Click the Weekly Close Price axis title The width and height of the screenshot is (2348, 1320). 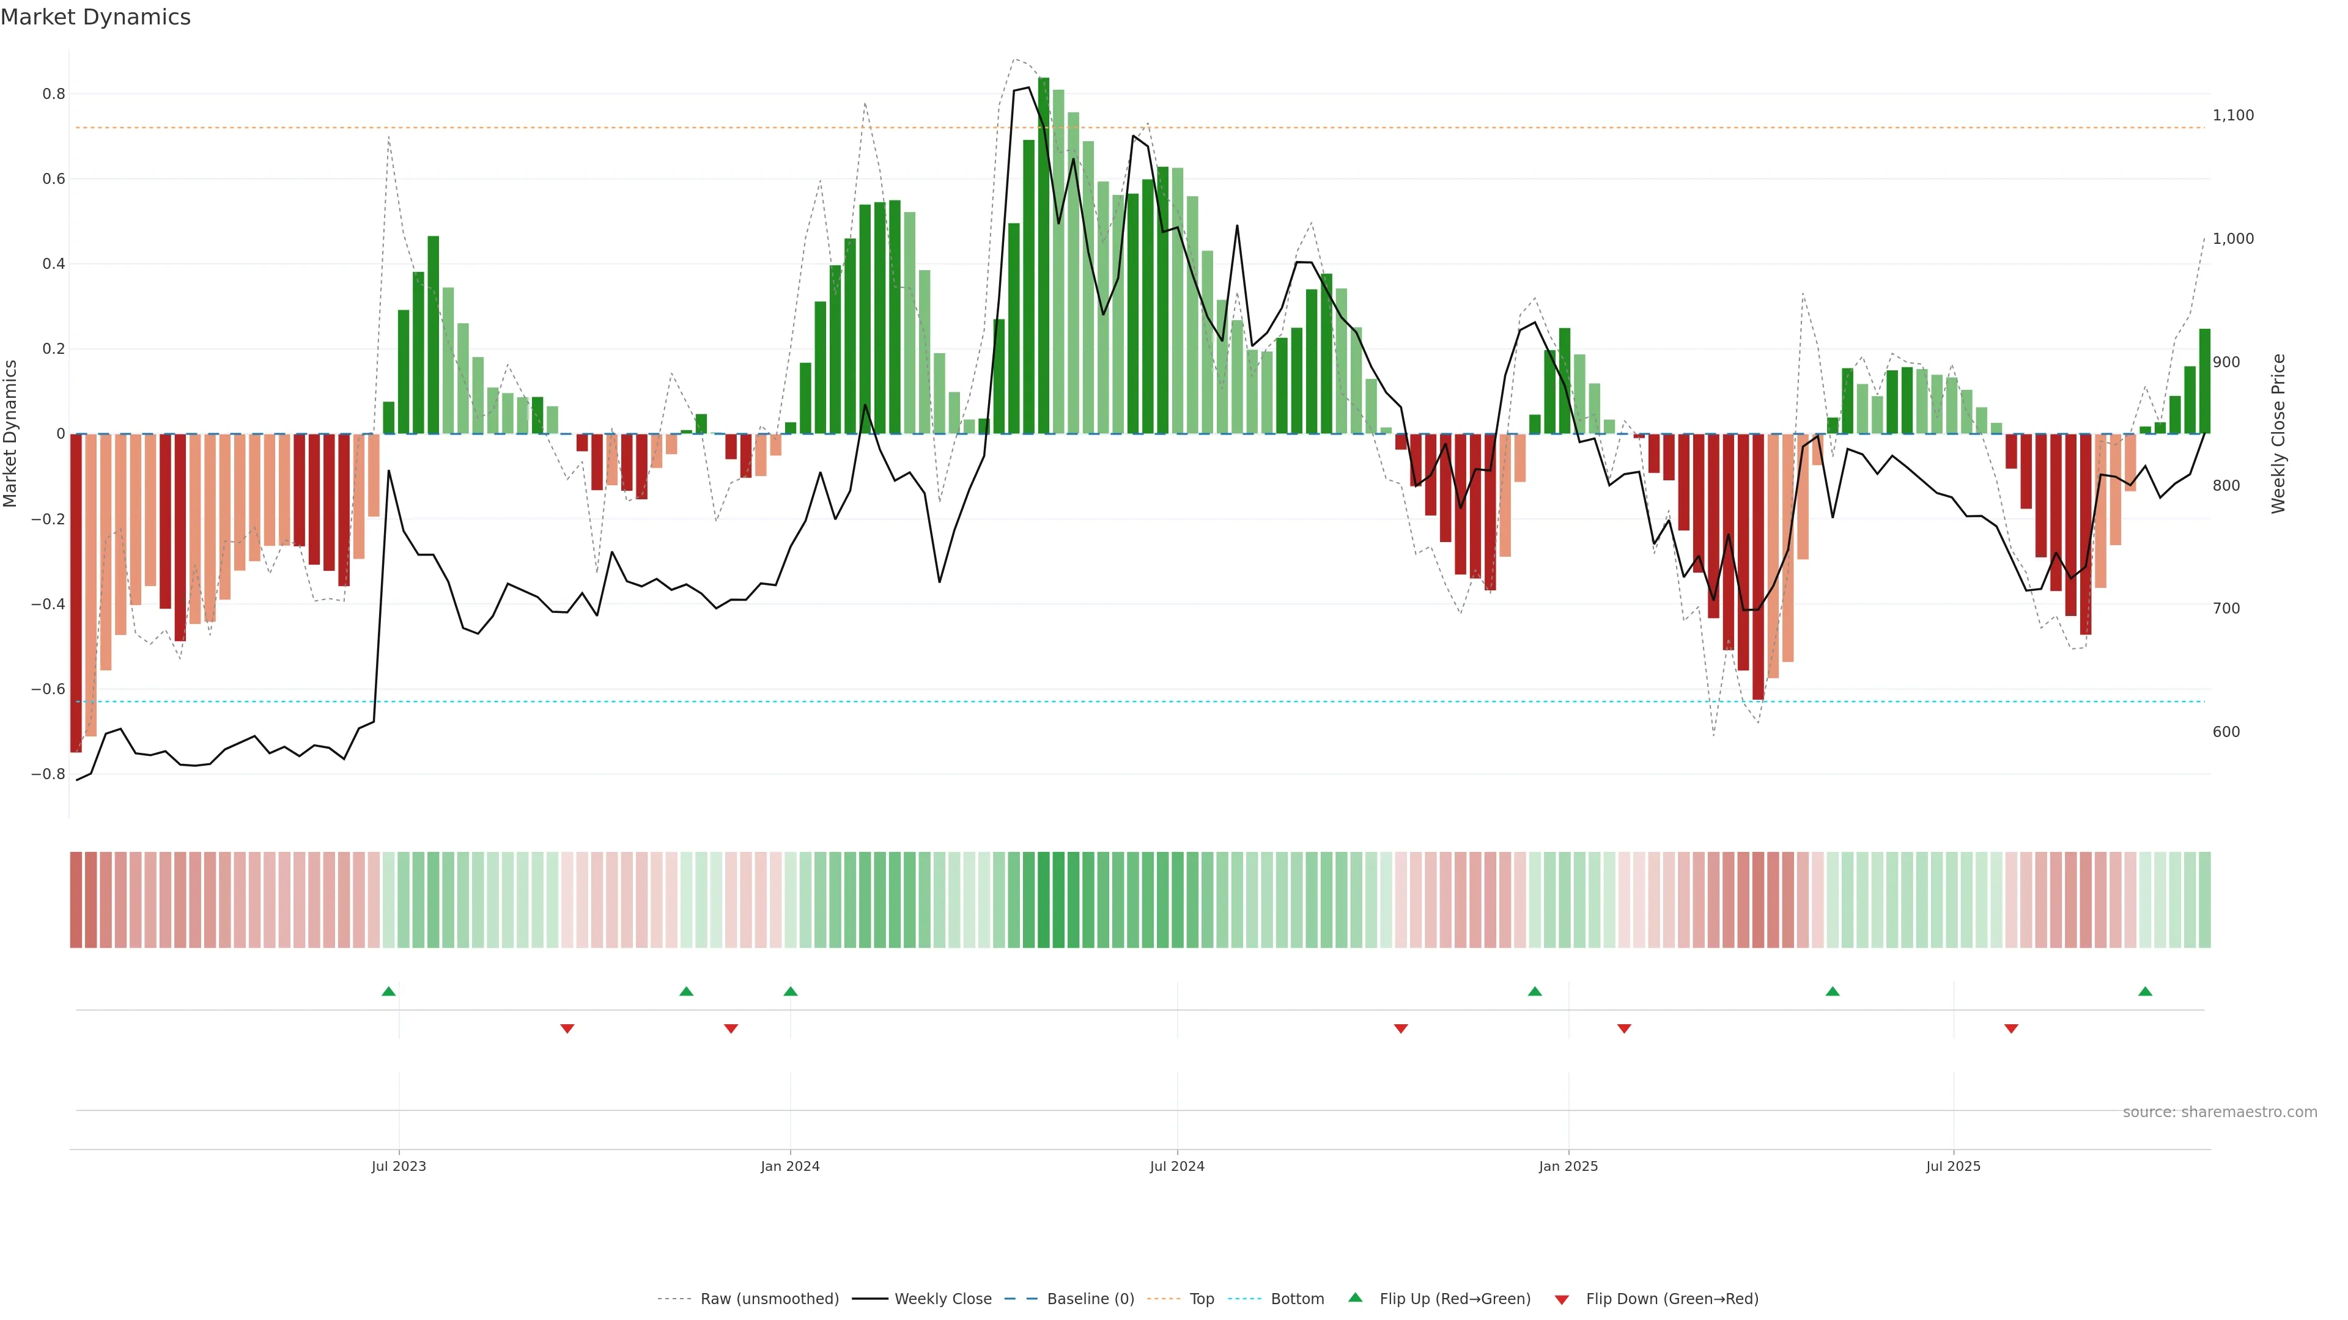pyautogui.click(x=2278, y=434)
